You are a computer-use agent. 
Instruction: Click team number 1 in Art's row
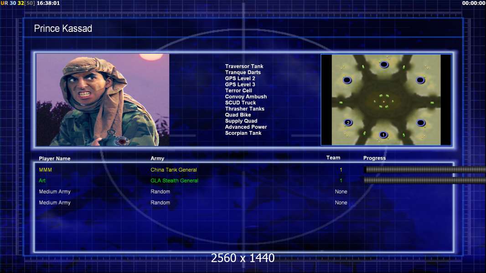point(341,181)
